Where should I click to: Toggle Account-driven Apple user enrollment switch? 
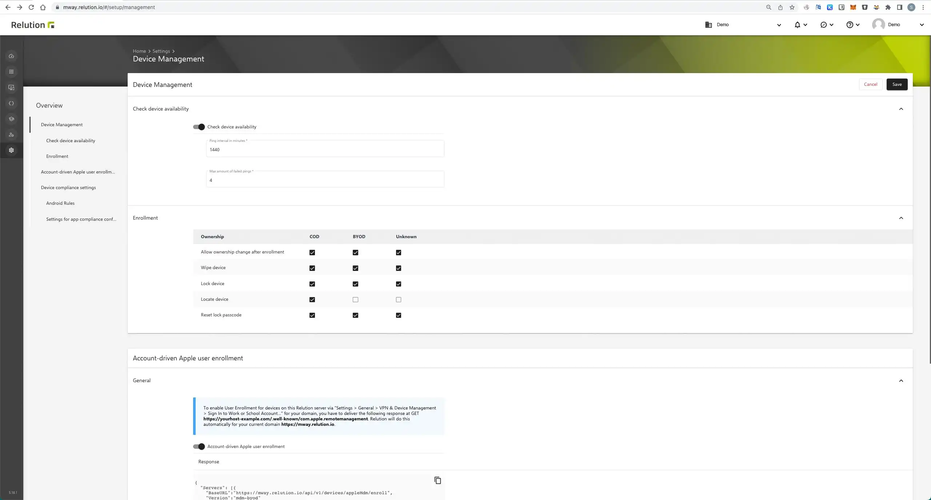pos(199,447)
